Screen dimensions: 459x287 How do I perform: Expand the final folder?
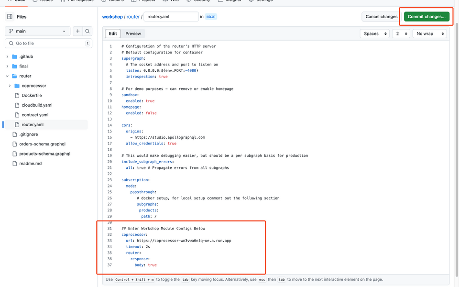point(7,66)
